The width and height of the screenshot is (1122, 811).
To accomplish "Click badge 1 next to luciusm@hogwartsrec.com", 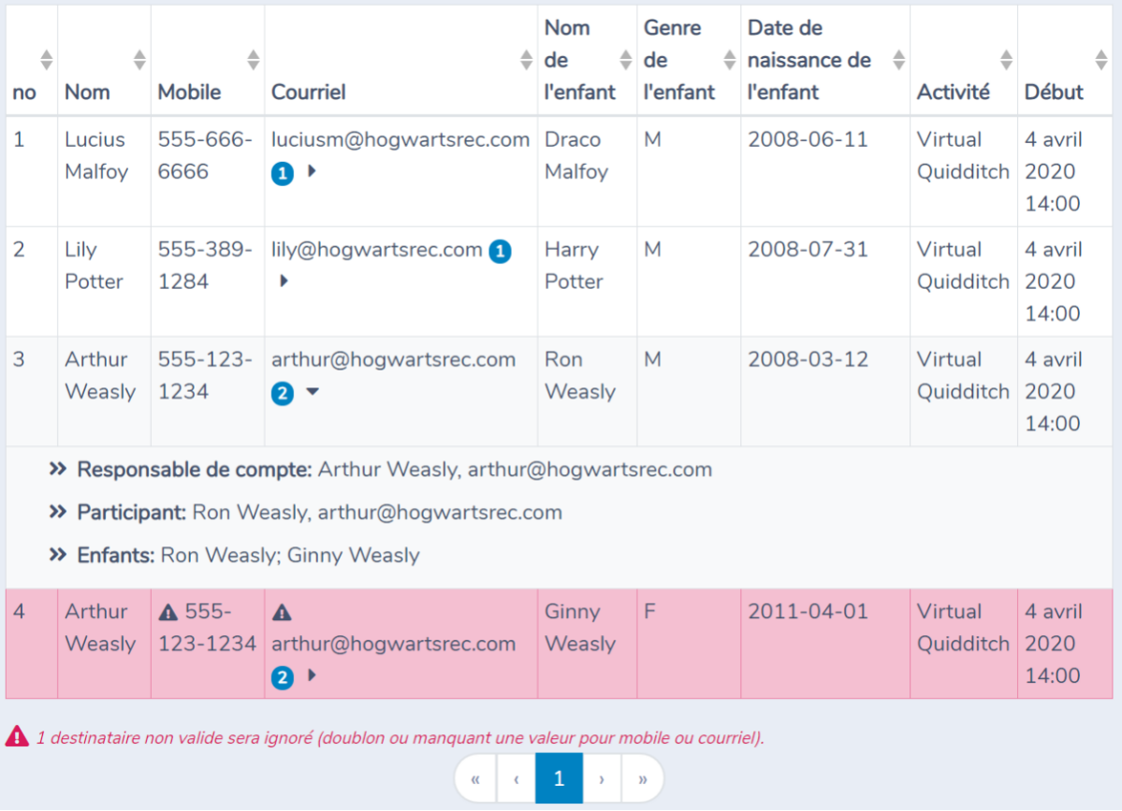I will (x=283, y=173).
